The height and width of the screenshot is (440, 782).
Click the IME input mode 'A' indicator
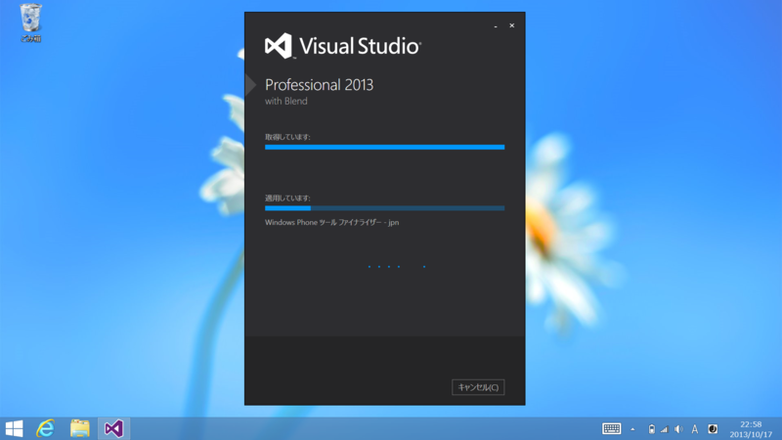tap(695, 429)
